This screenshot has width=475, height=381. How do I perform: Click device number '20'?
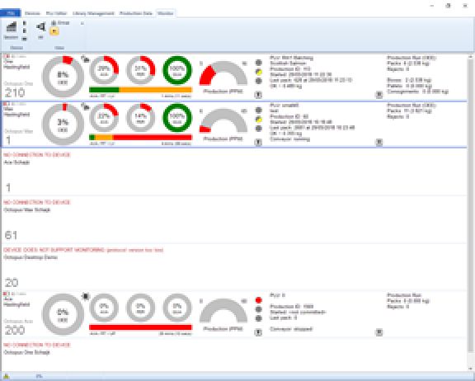(12, 283)
